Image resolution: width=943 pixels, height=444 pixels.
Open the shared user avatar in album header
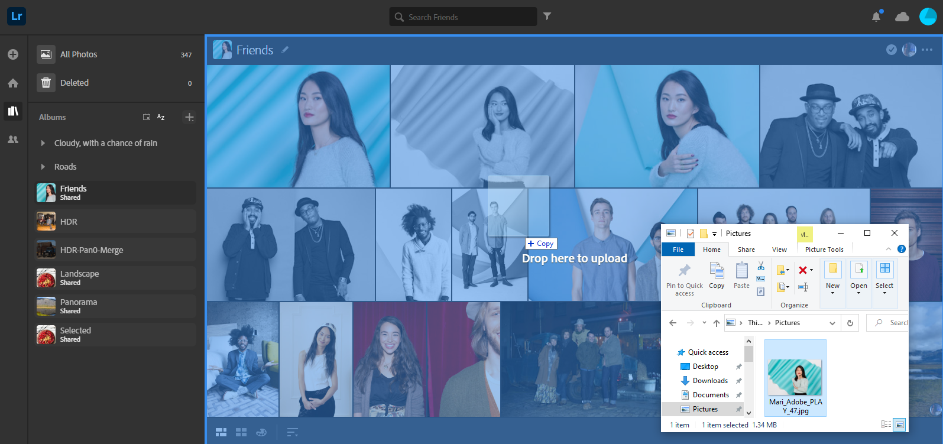coord(909,50)
